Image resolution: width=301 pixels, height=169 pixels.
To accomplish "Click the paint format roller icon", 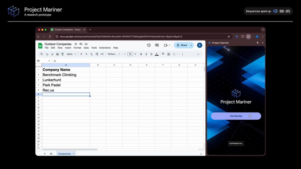I will (62, 54).
